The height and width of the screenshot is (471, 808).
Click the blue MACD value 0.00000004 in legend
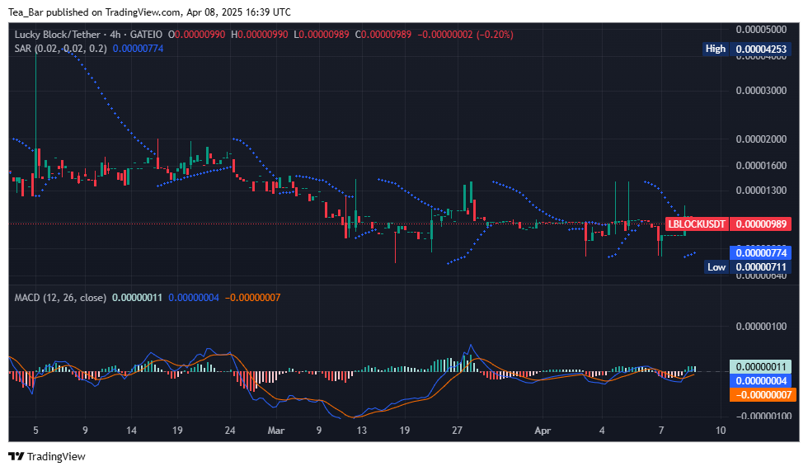pyautogui.click(x=194, y=297)
